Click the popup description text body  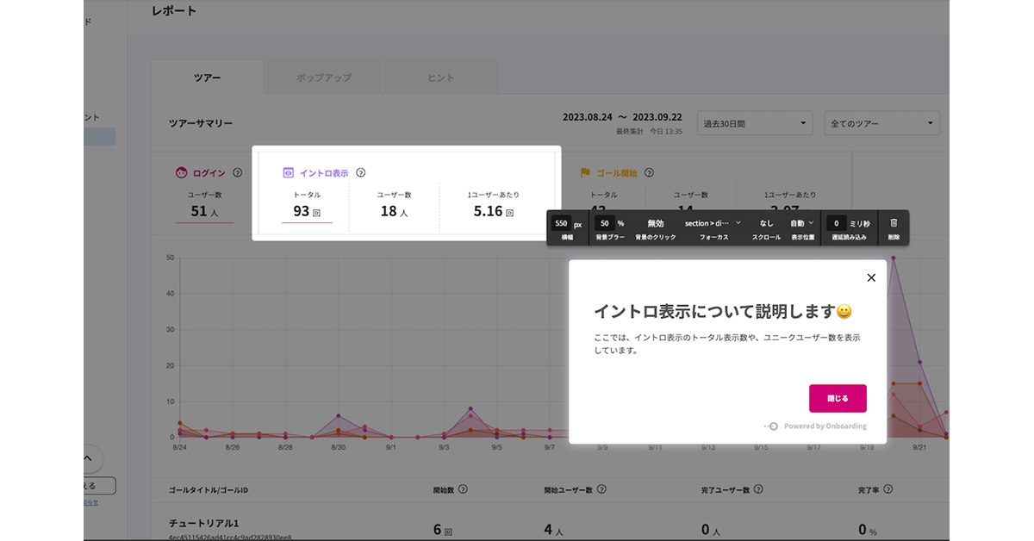(x=727, y=344)
